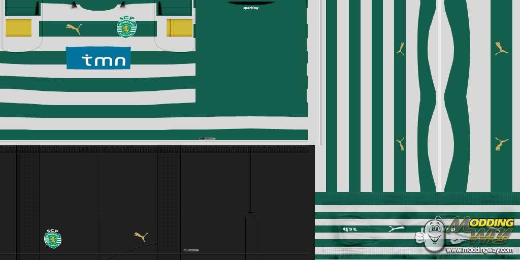Image resolution: width=520 pixels, height=260 pixels.
Task: Click the white Puma logo on the sock band
Action: (395, 229)
